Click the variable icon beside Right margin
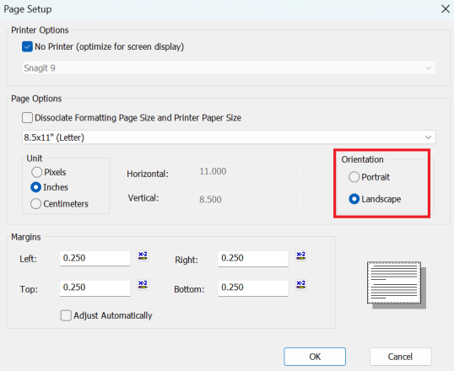This screenshot has width=454, height=371. click(300, 255)
